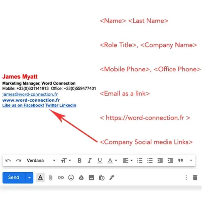Discard the draft with trash icon
This screenshot has height=202, width=202.
point(195,177)
